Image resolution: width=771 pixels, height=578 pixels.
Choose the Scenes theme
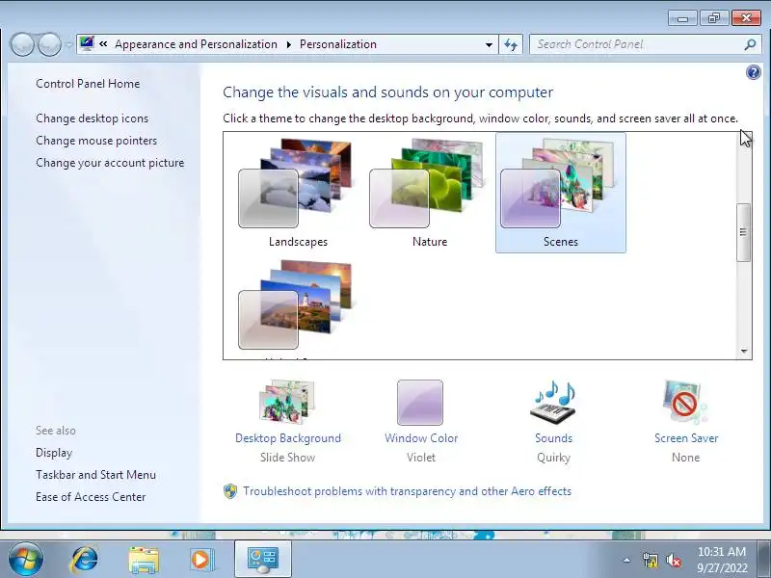[x=561, y=193]
